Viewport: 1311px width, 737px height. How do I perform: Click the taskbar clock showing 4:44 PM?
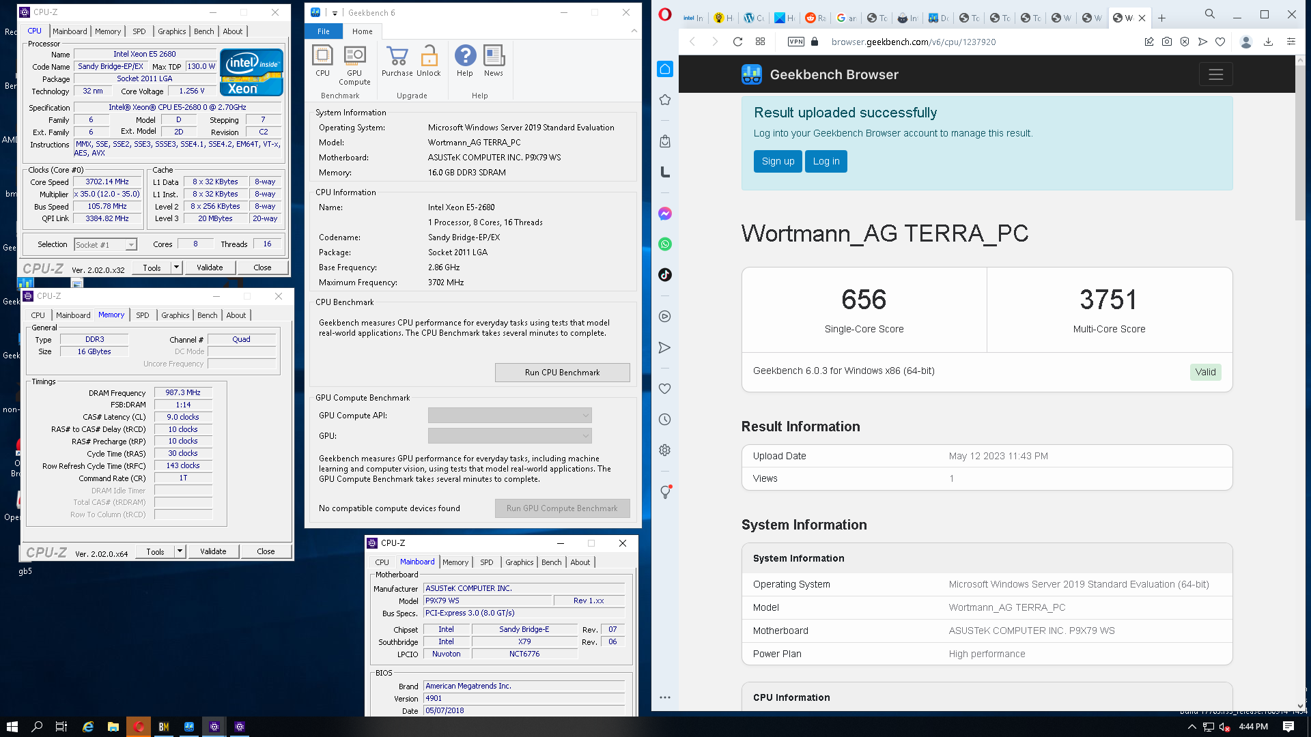[1253, 727]
